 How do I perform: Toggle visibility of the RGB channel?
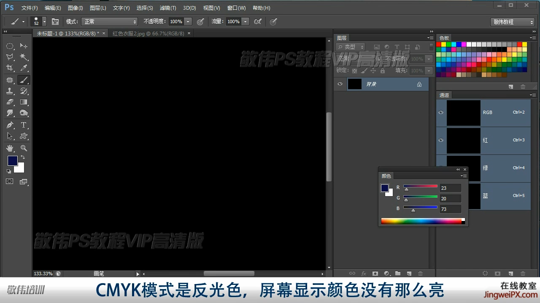(x=441, y=112)
